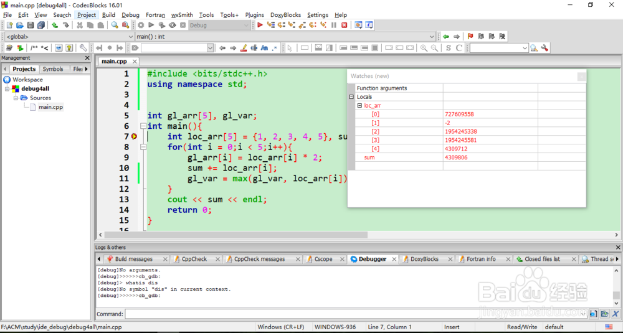Click the Run to cursor debug icon
This screenshot has width=623, height=333.
[x=270, y=25]
